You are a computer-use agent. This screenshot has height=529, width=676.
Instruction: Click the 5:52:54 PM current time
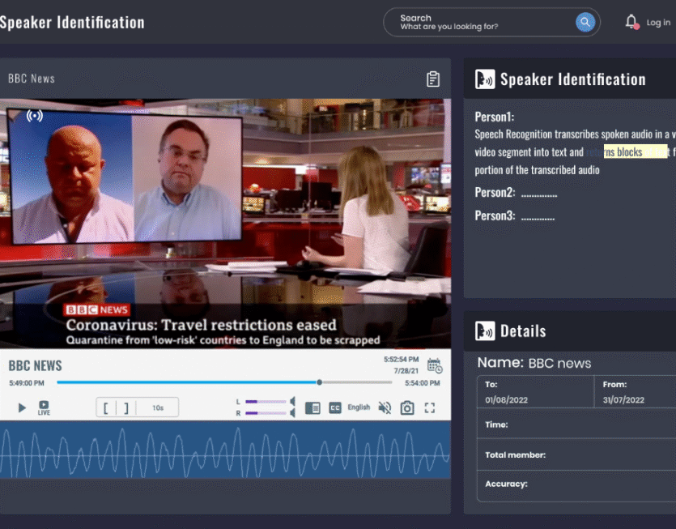pyautogui.click(x=402, y=360)
